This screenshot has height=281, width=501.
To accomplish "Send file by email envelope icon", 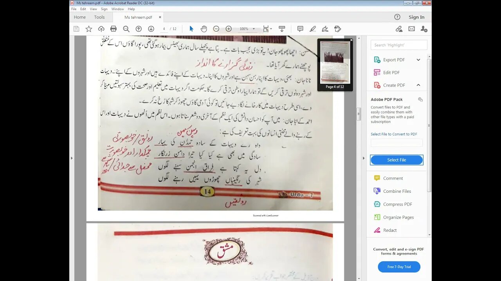I will 411,29.
